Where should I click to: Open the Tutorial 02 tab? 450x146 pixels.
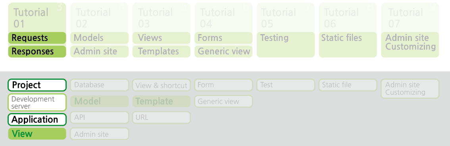[x=99, y=17]
